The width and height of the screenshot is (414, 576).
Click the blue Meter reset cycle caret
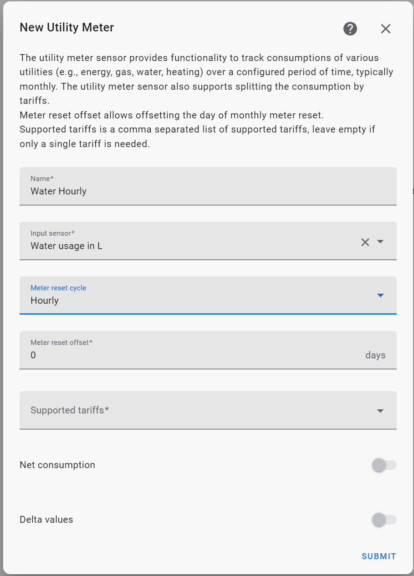[x=380, y=296]
